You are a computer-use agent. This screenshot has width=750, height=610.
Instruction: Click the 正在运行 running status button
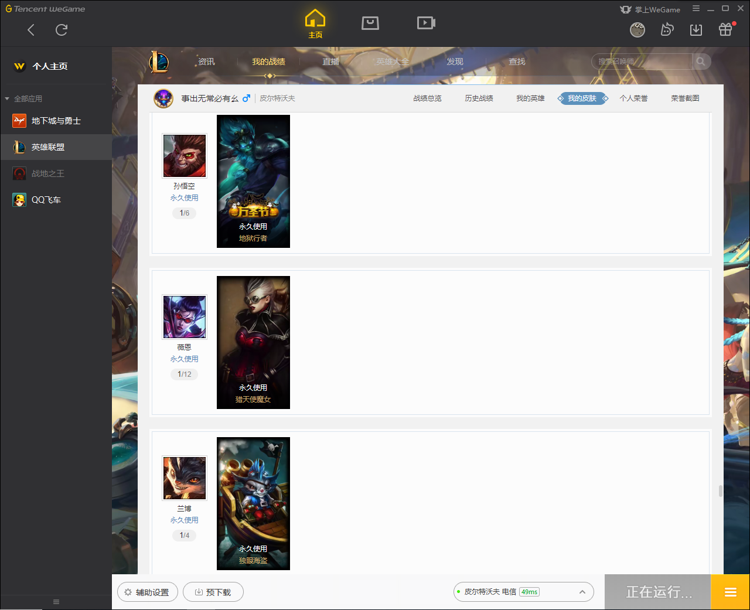click(x=658, y=592)
